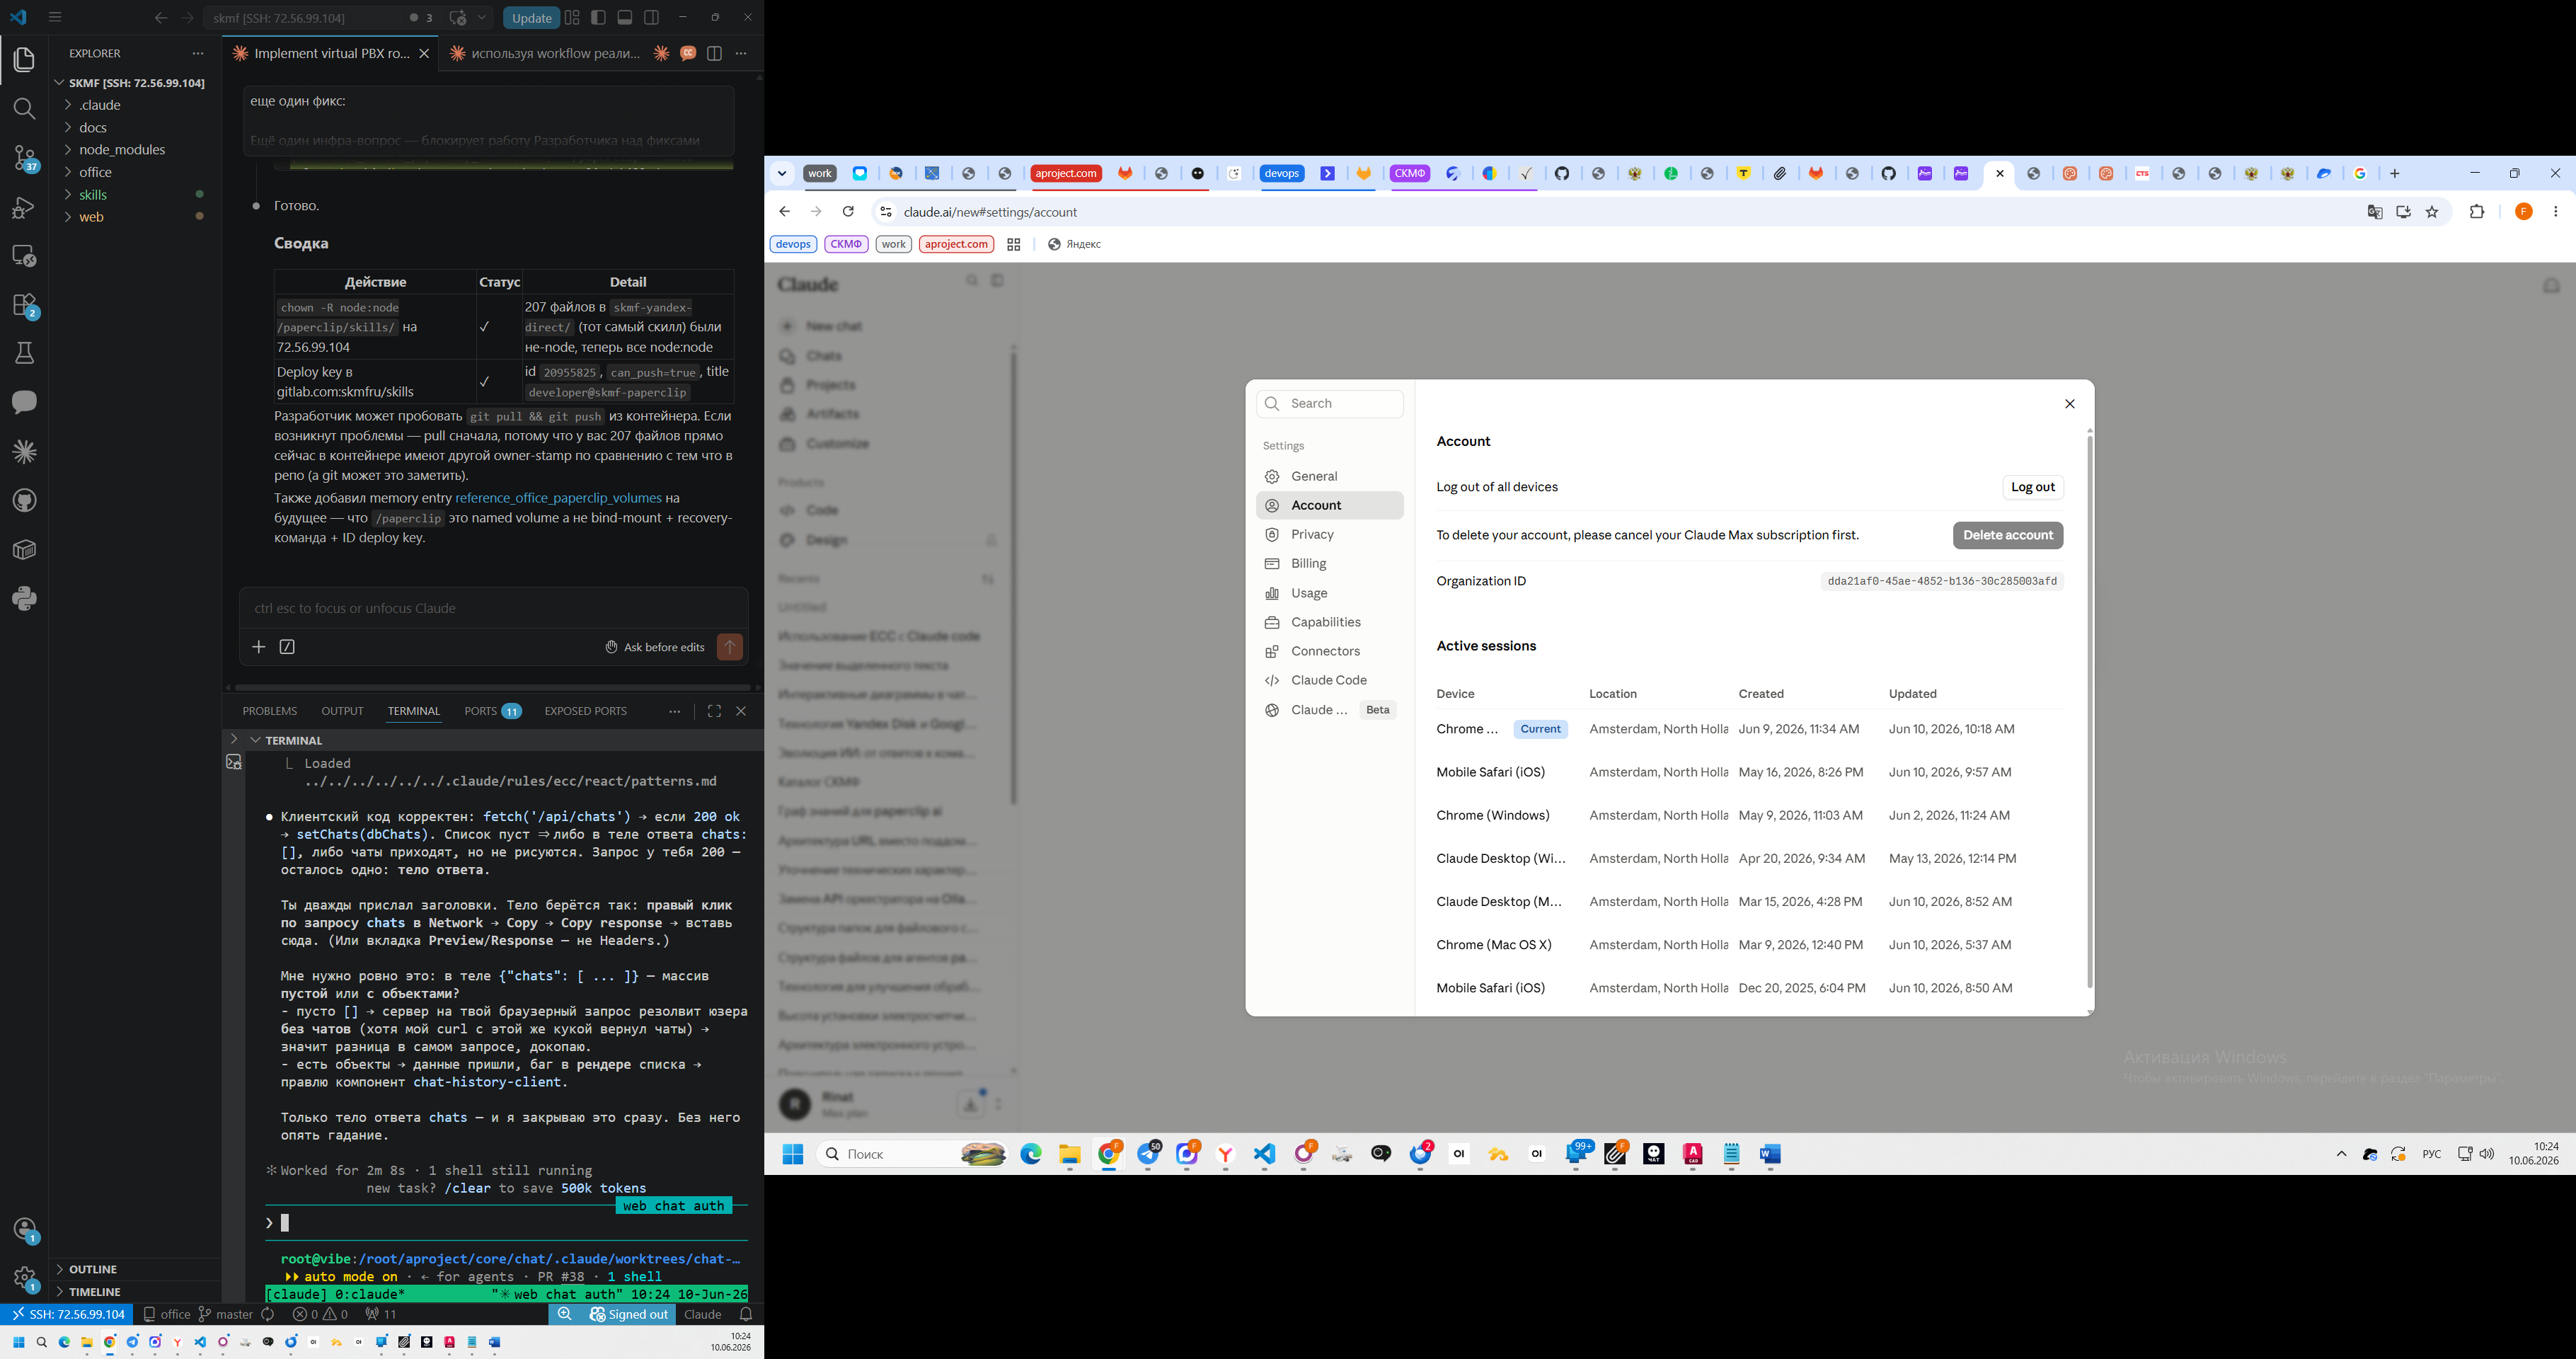The width and height of the screenshot is (2576, 1359).
Task: Toggle the secondary side bar in VS Code
Action: pos(652,18)
